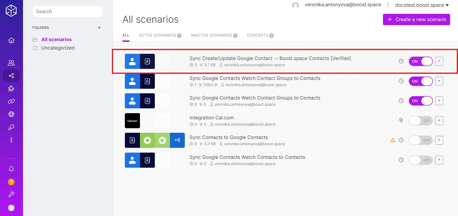Open the Integration Cal.com scenario title
Image resolution: width=458 pixels, height=216 pixels.
pos(212,118)
